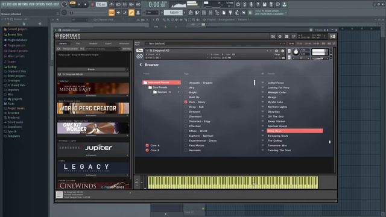Open the help question mark icon
386x217 pixels.
click(258, 4)
